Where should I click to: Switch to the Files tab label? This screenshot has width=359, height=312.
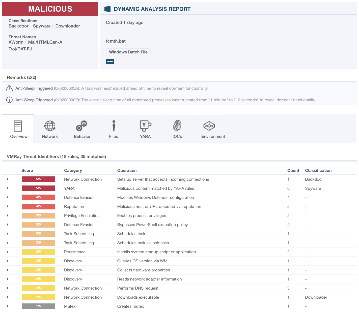coord(114,136)
